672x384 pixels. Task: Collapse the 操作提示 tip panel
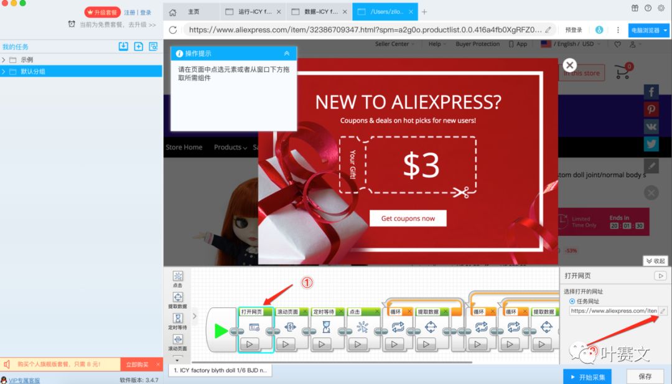pyautogui.click(x=287, y=54)
